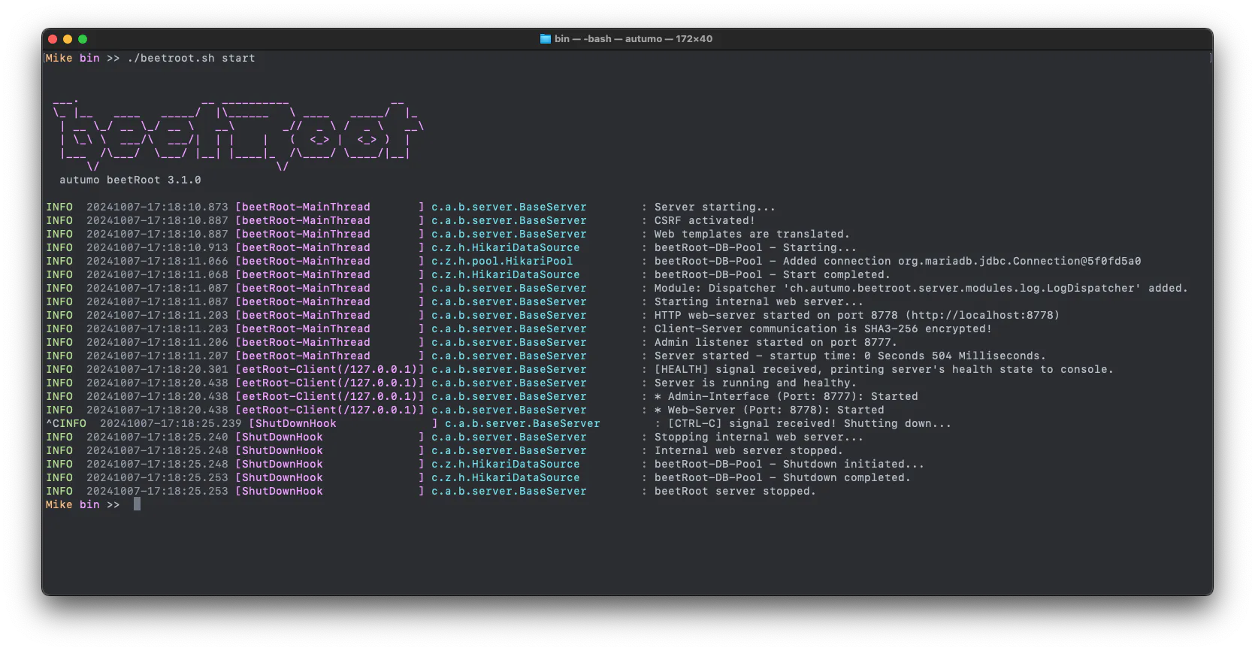The image size is (1255, 651).
Task: Click '* Web-Server (Port: 8778): Started'
Action: 770,410
